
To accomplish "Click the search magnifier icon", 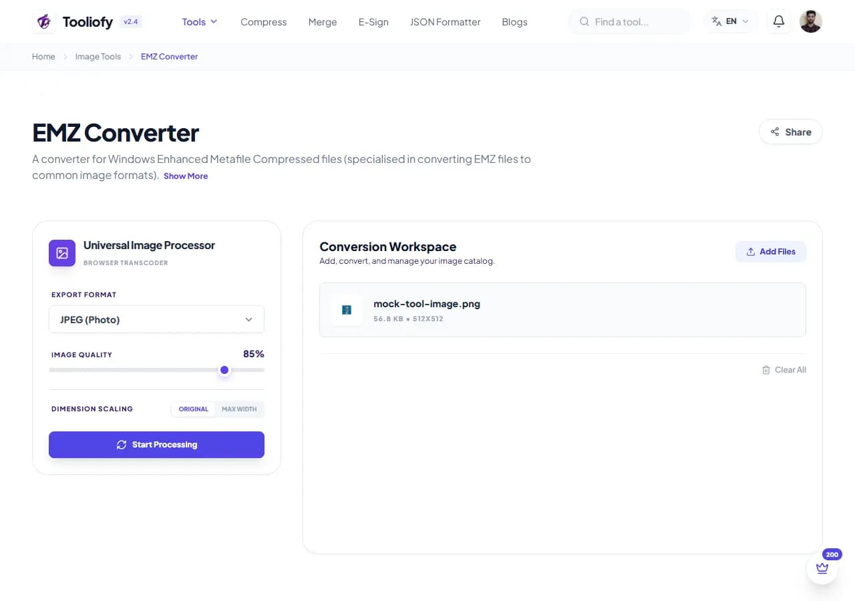I will (584, 22).
